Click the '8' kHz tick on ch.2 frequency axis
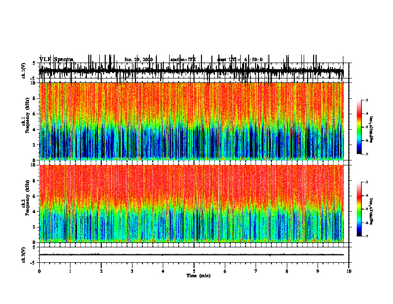393x304 pixels. pos(35,181)
